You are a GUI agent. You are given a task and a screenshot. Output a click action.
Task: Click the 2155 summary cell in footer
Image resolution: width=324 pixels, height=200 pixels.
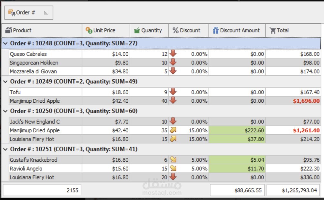(43, 190)
